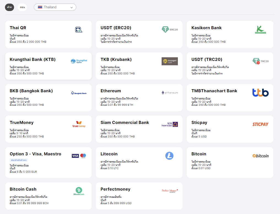Select Krungthai Bank (KTB) card
This screenshot has width=280, height=214.
(x=48, y=66)
